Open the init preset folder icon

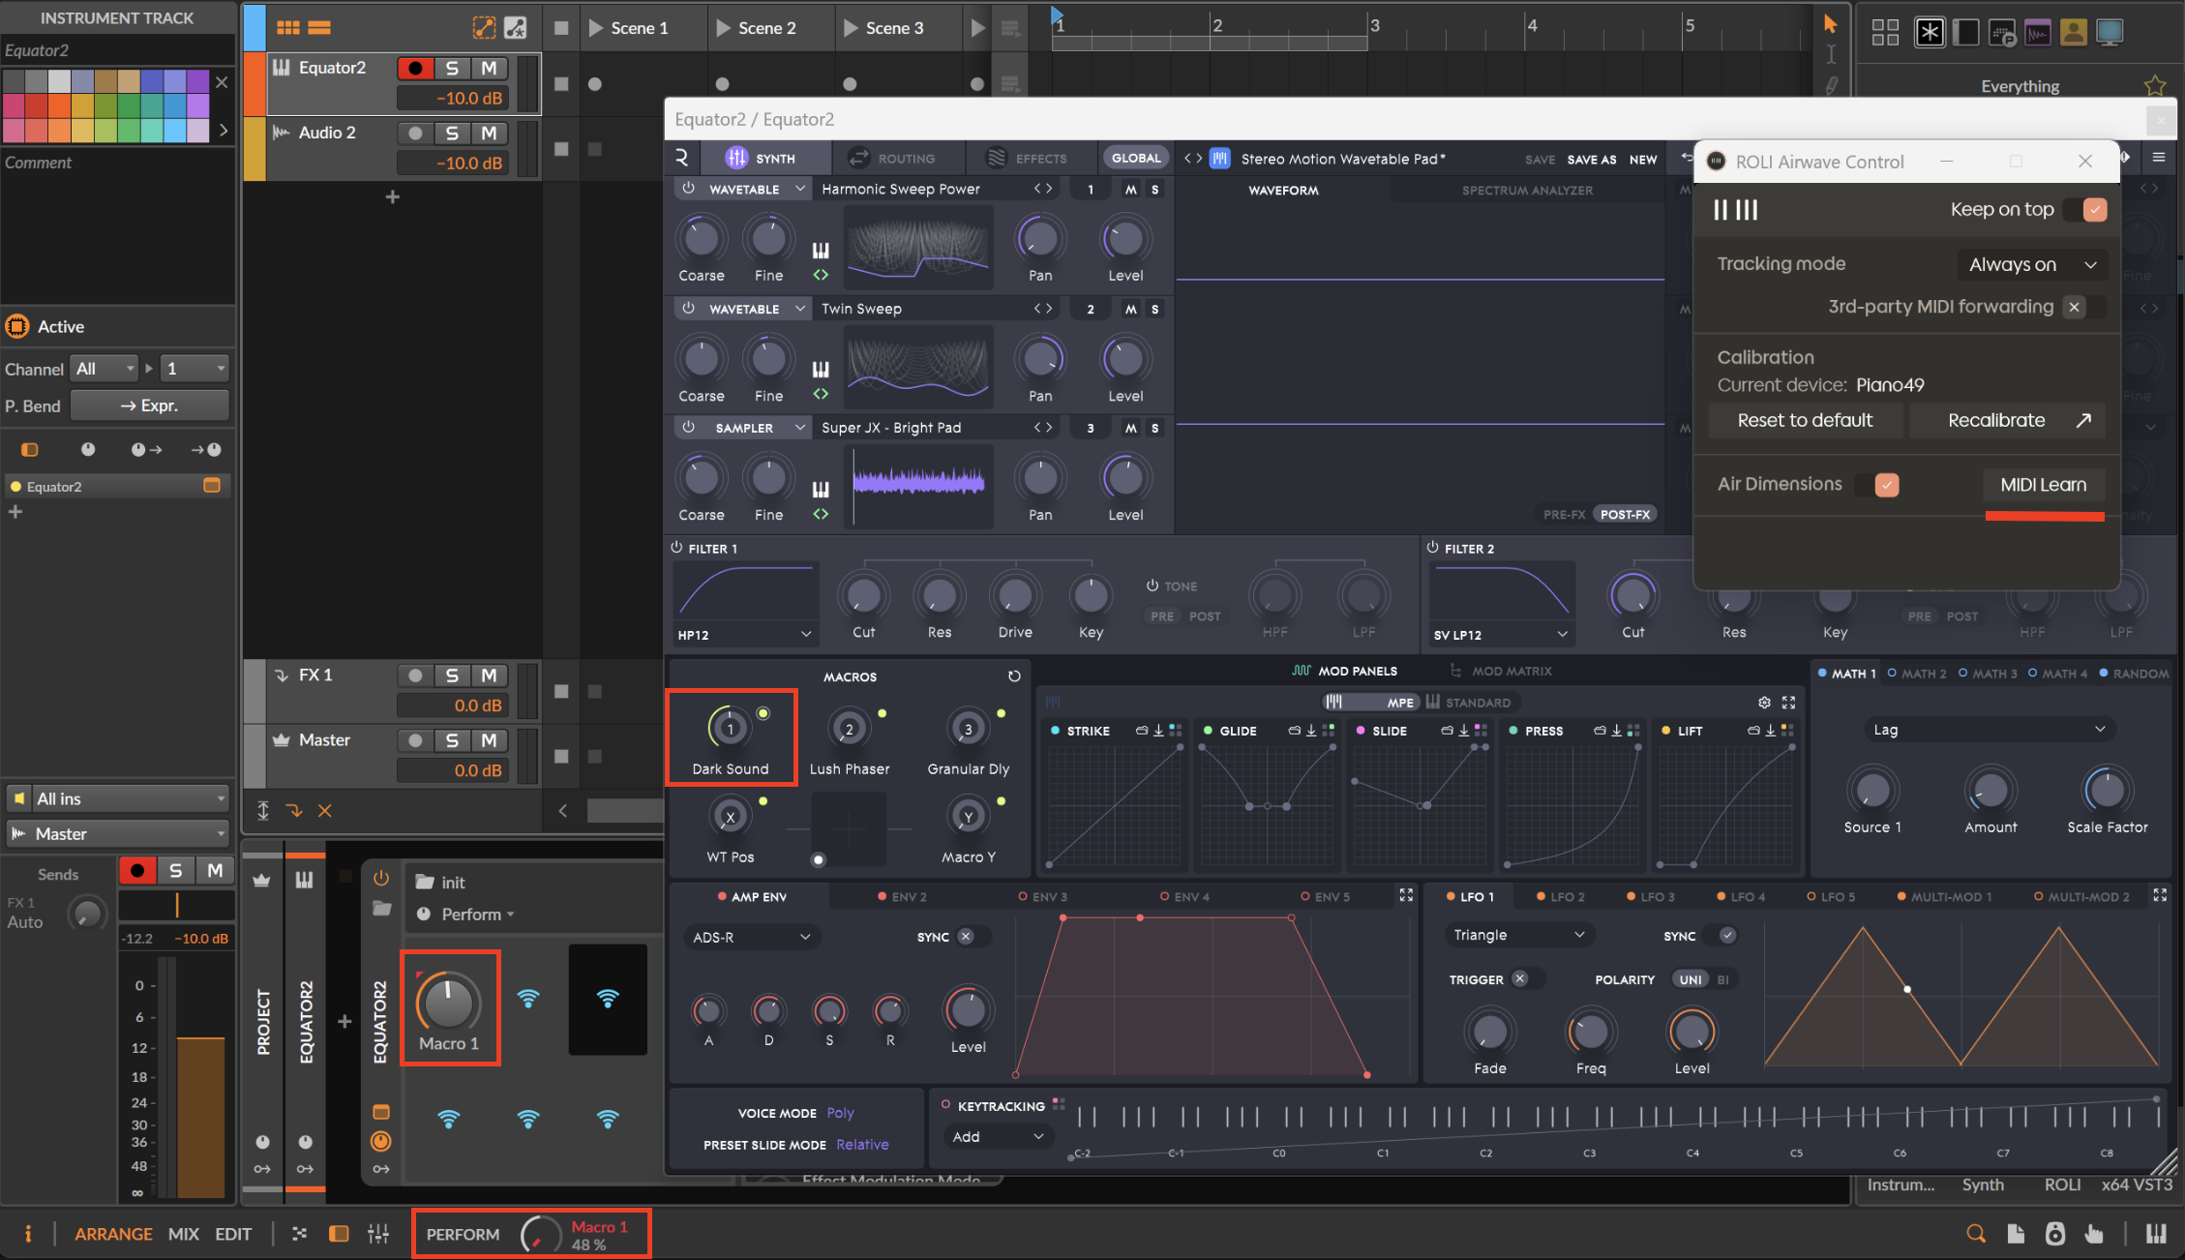pyautogui.click(x=424, y=882)
